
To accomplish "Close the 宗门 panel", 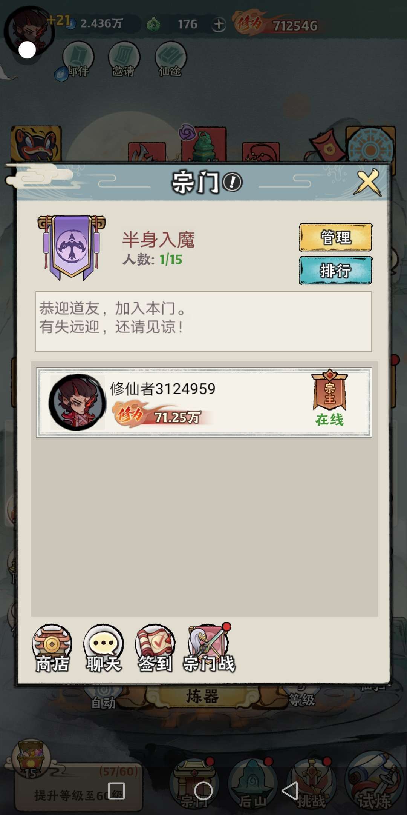I will tap(367, 183).
